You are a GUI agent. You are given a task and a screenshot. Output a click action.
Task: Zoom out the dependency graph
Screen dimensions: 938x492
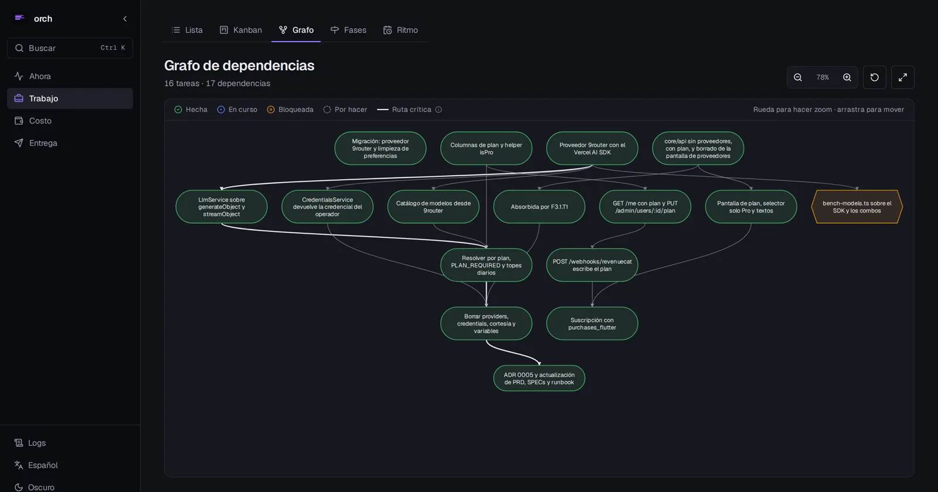[x=798, y=77]
